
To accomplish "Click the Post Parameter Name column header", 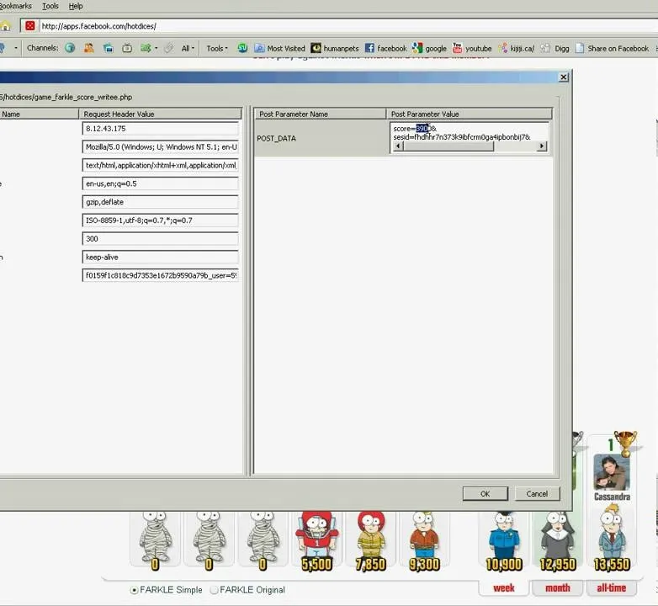I will click(321, 114).
